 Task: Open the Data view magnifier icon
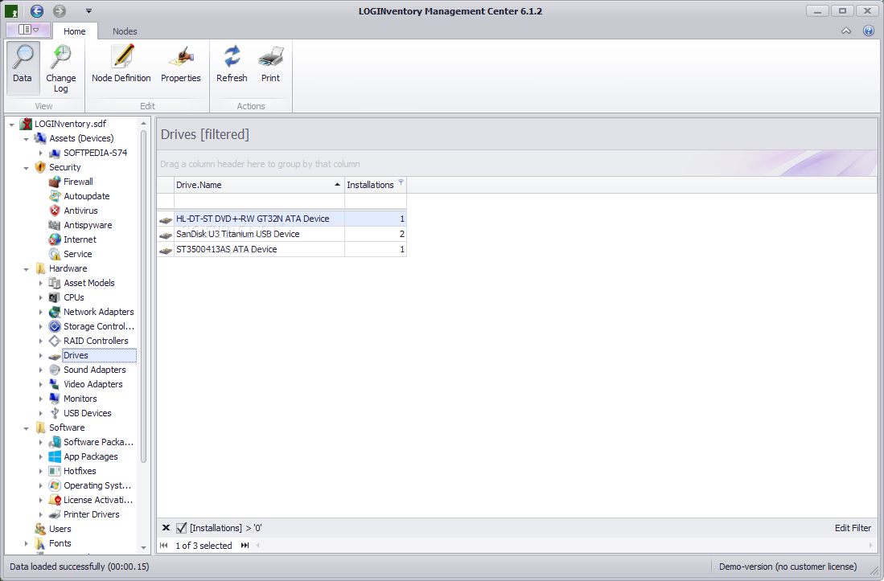click(23, 57)
